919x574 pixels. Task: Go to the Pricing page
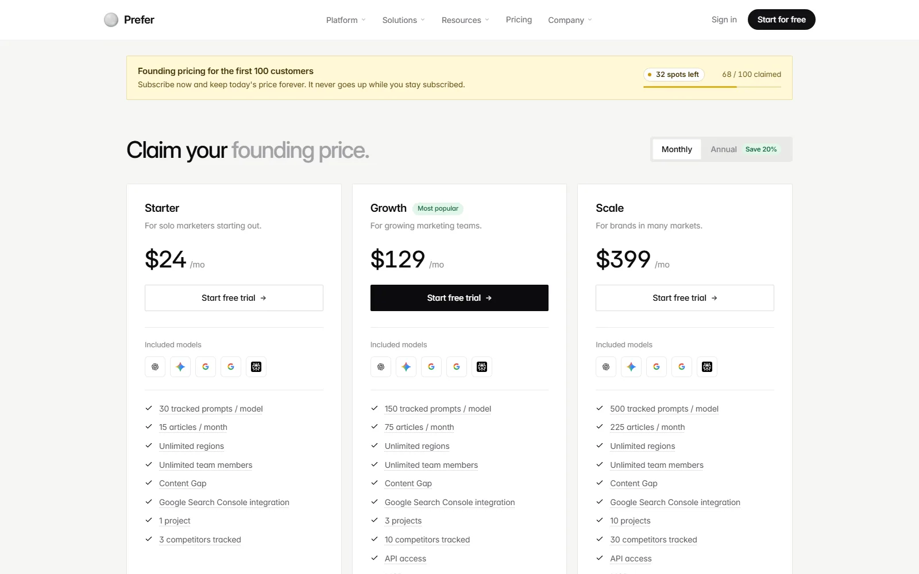click(519, 20)
